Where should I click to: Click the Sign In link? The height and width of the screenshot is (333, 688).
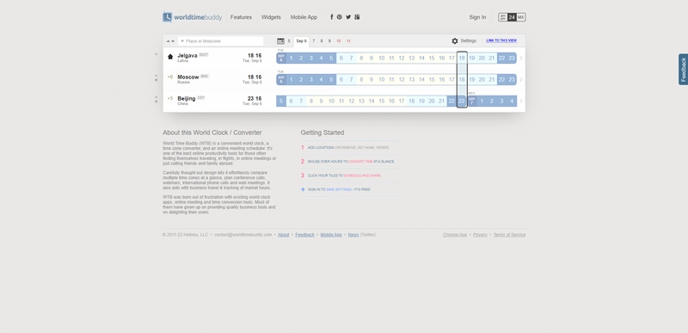[477, 17]
